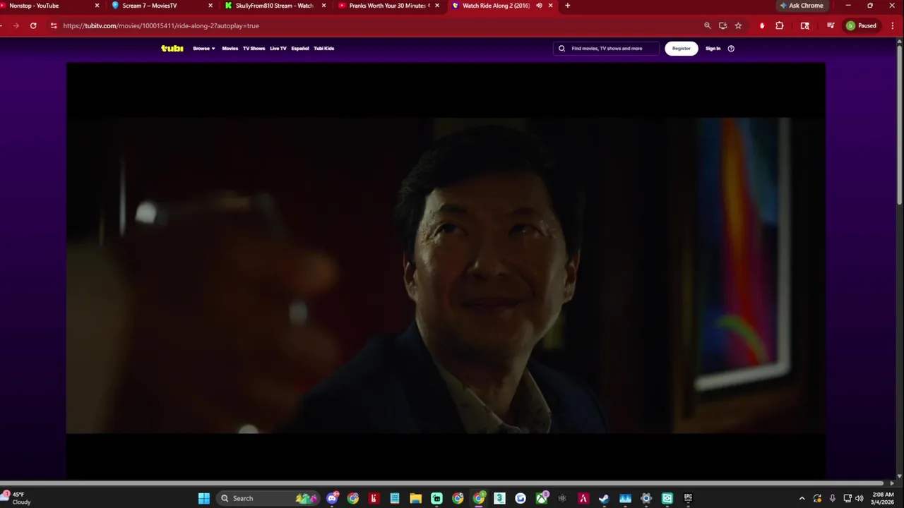Open a new browser tab
904x508 pixels.
568,6
